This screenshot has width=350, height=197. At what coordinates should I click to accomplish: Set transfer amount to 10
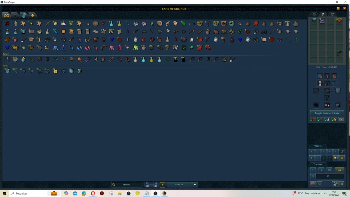[329, 170]
